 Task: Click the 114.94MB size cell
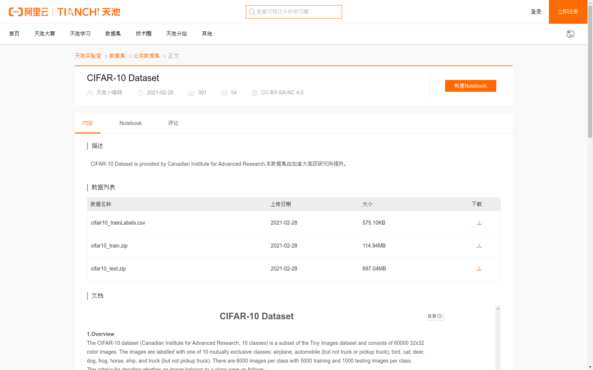(x=374, y=246)
